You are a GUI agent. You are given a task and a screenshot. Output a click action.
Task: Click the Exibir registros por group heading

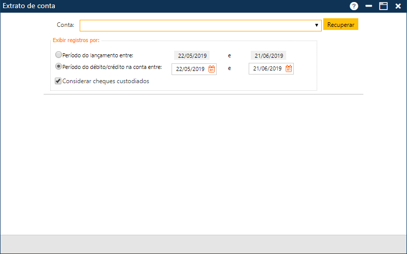[76, 40]
